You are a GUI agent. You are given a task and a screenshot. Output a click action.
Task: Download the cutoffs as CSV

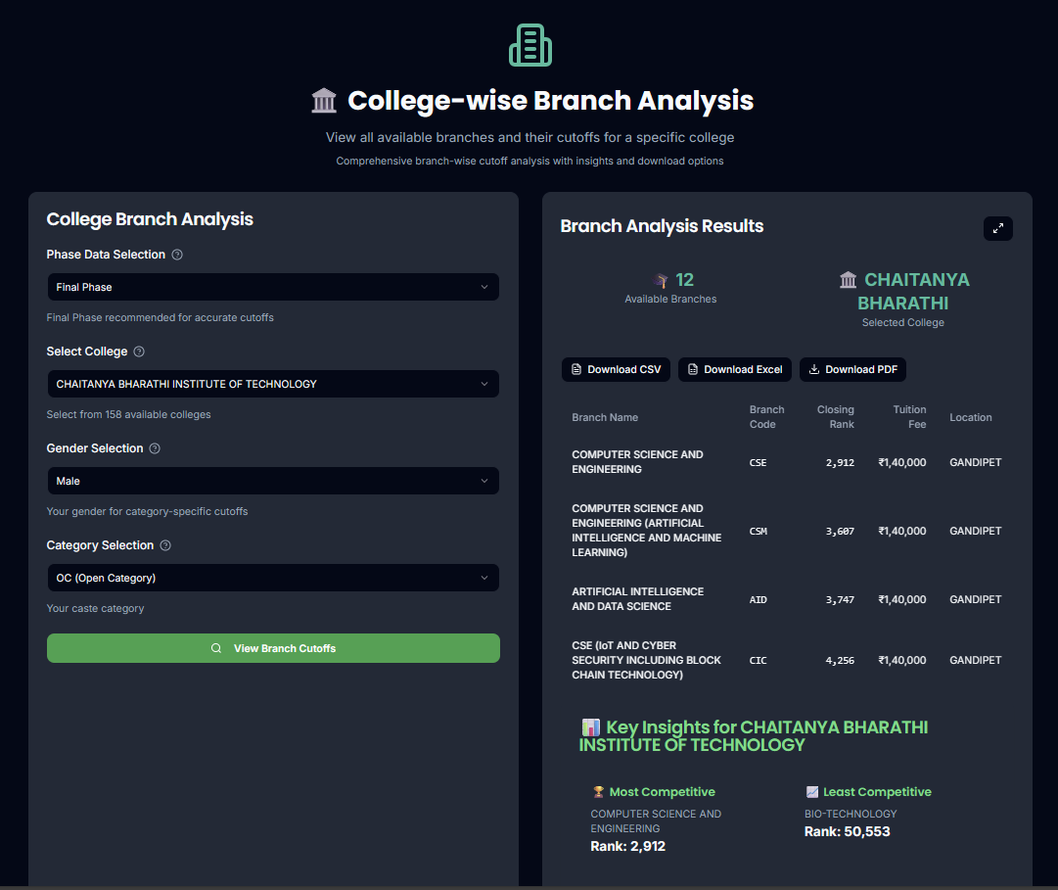[x=616, y=369]
